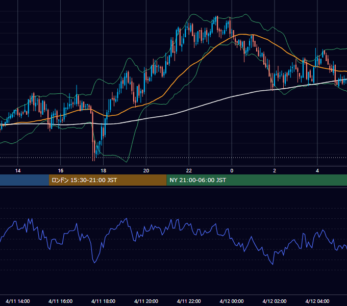Click the 4/12 02:00 date label
The width and height of the screenshot is (347, 306).
(275, 301)
